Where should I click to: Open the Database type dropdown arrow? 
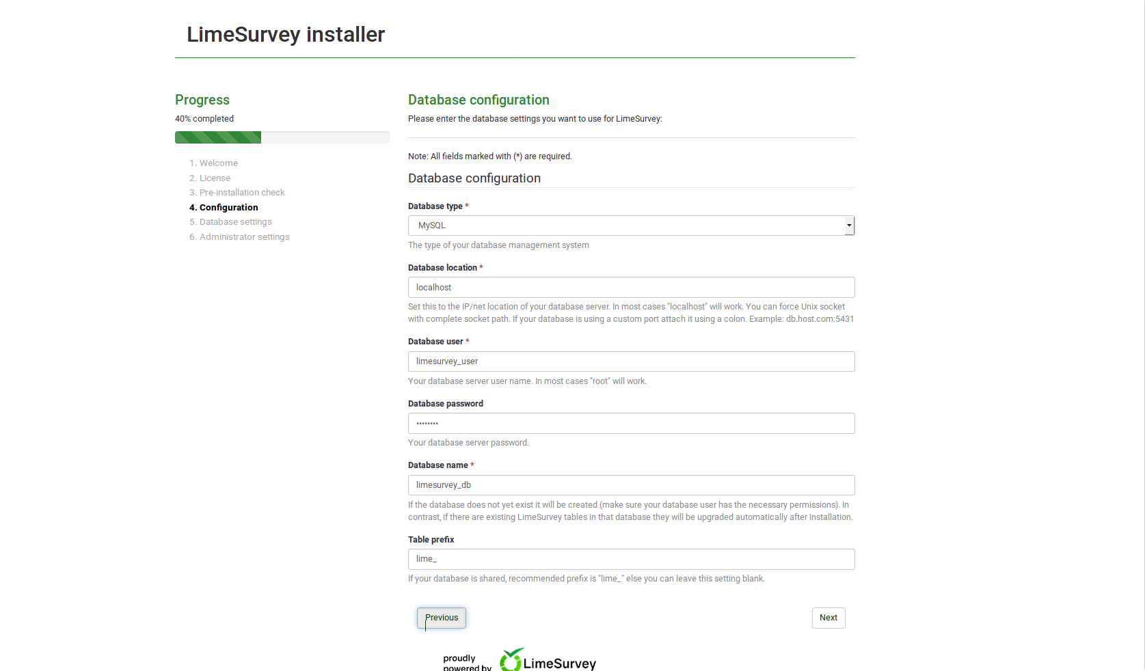pos(849,225)
